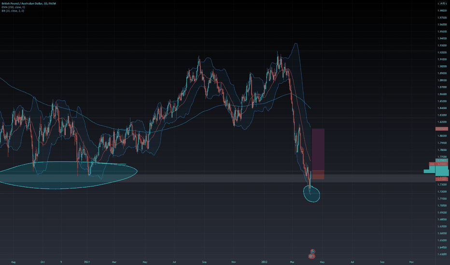Screen dimensions: 450x265
Task: Select the EMA (200, close, 0) indicator legend
Action: click(x=13, y=7)
